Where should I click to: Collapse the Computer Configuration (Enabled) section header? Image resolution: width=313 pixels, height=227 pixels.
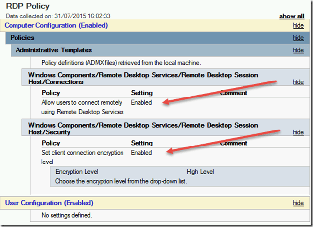coord(56,25)
